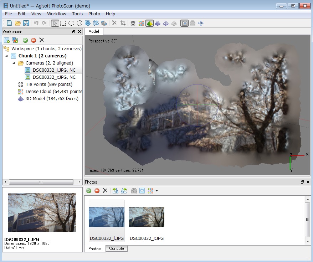Select the DSC00332_r.JPG photo thumbnail
313x262 pixels.
(x=146, y=217)
